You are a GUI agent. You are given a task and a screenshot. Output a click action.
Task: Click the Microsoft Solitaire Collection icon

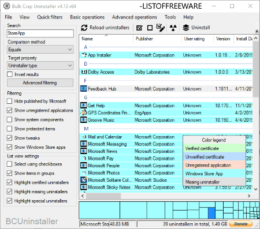click(x=84, y=180)
